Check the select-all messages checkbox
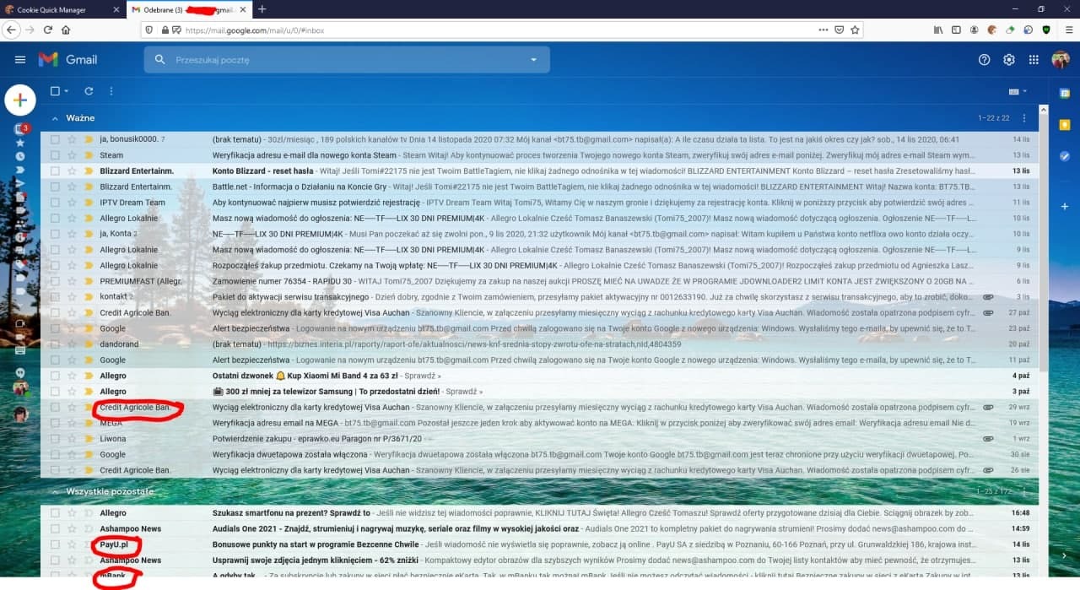This screenshot has width=1080, height=590. coord(55,91)
